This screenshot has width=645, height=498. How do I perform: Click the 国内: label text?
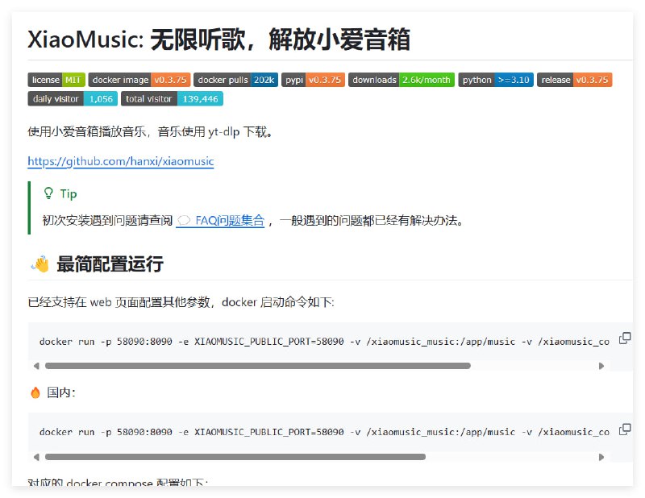61,392
